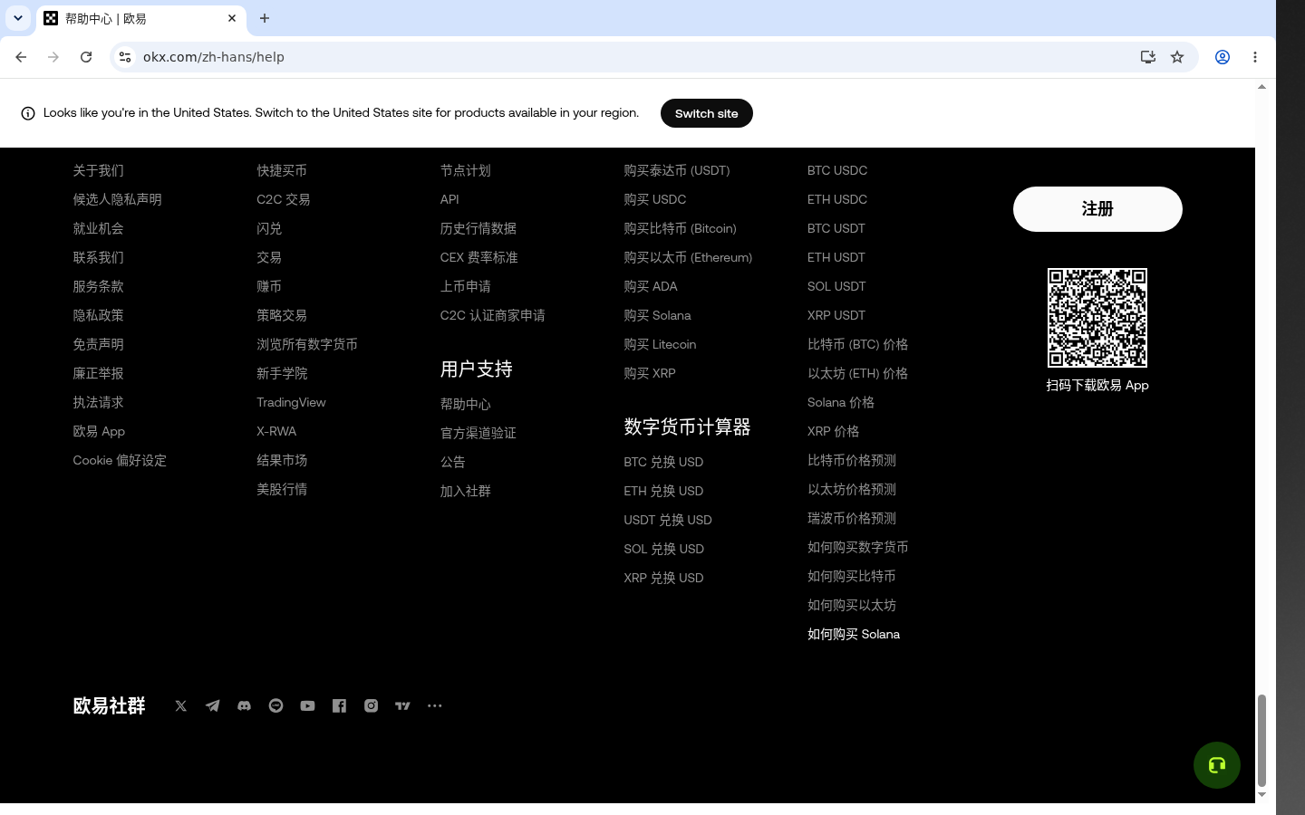Open the green customer support chat bubble
This screenshot has width=1305, height=815.
tap(1217, 765)
